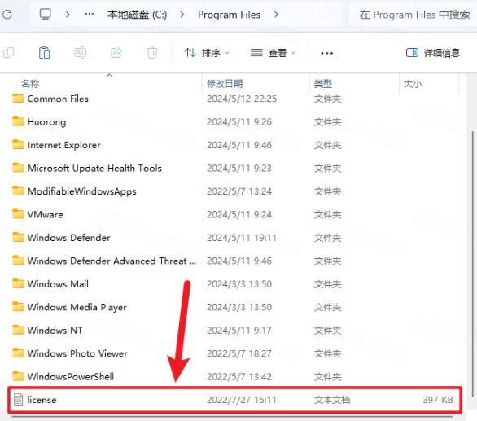Select Microsoft Update Health Tools folder icon
The image size is (477, 421).
18,168
